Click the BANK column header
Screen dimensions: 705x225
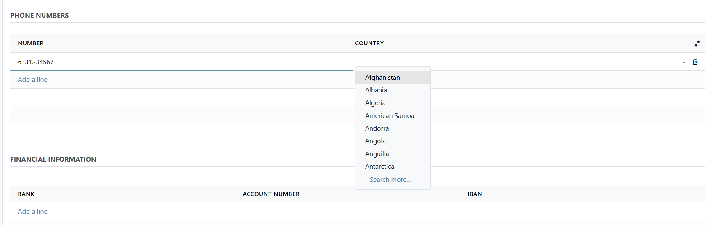pos(26,194)
